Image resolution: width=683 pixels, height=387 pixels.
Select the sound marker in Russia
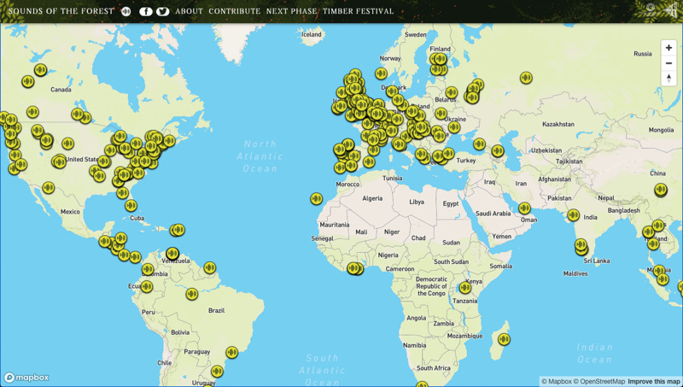coord(526,78)
